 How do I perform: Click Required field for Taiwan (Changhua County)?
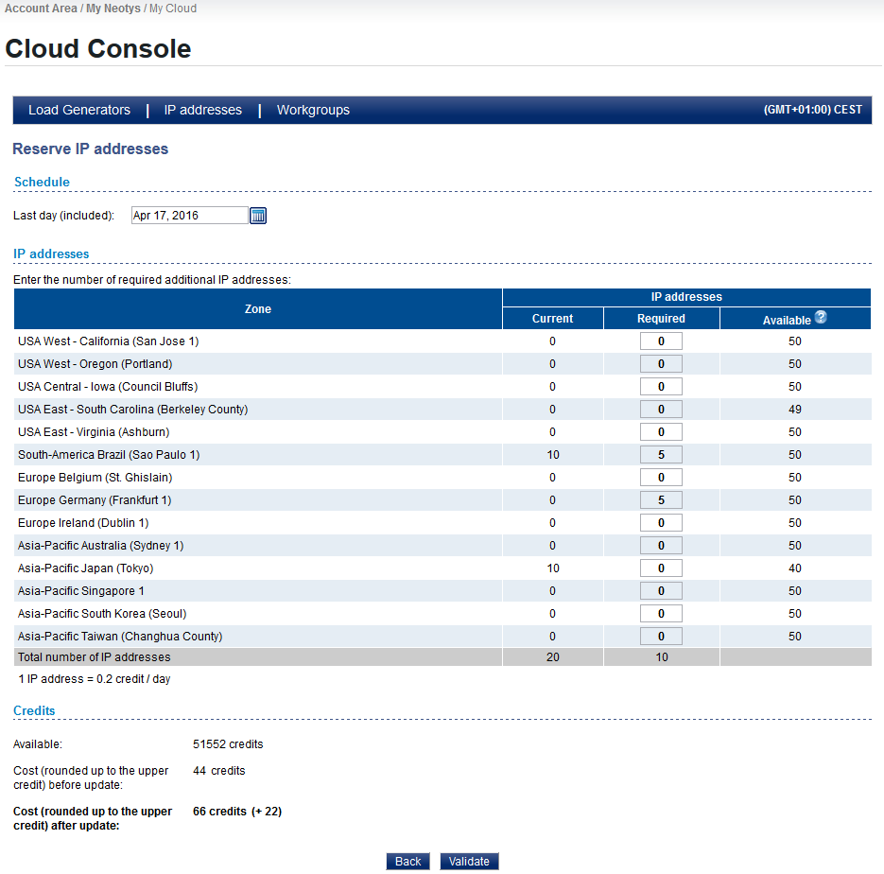[661, 637]
